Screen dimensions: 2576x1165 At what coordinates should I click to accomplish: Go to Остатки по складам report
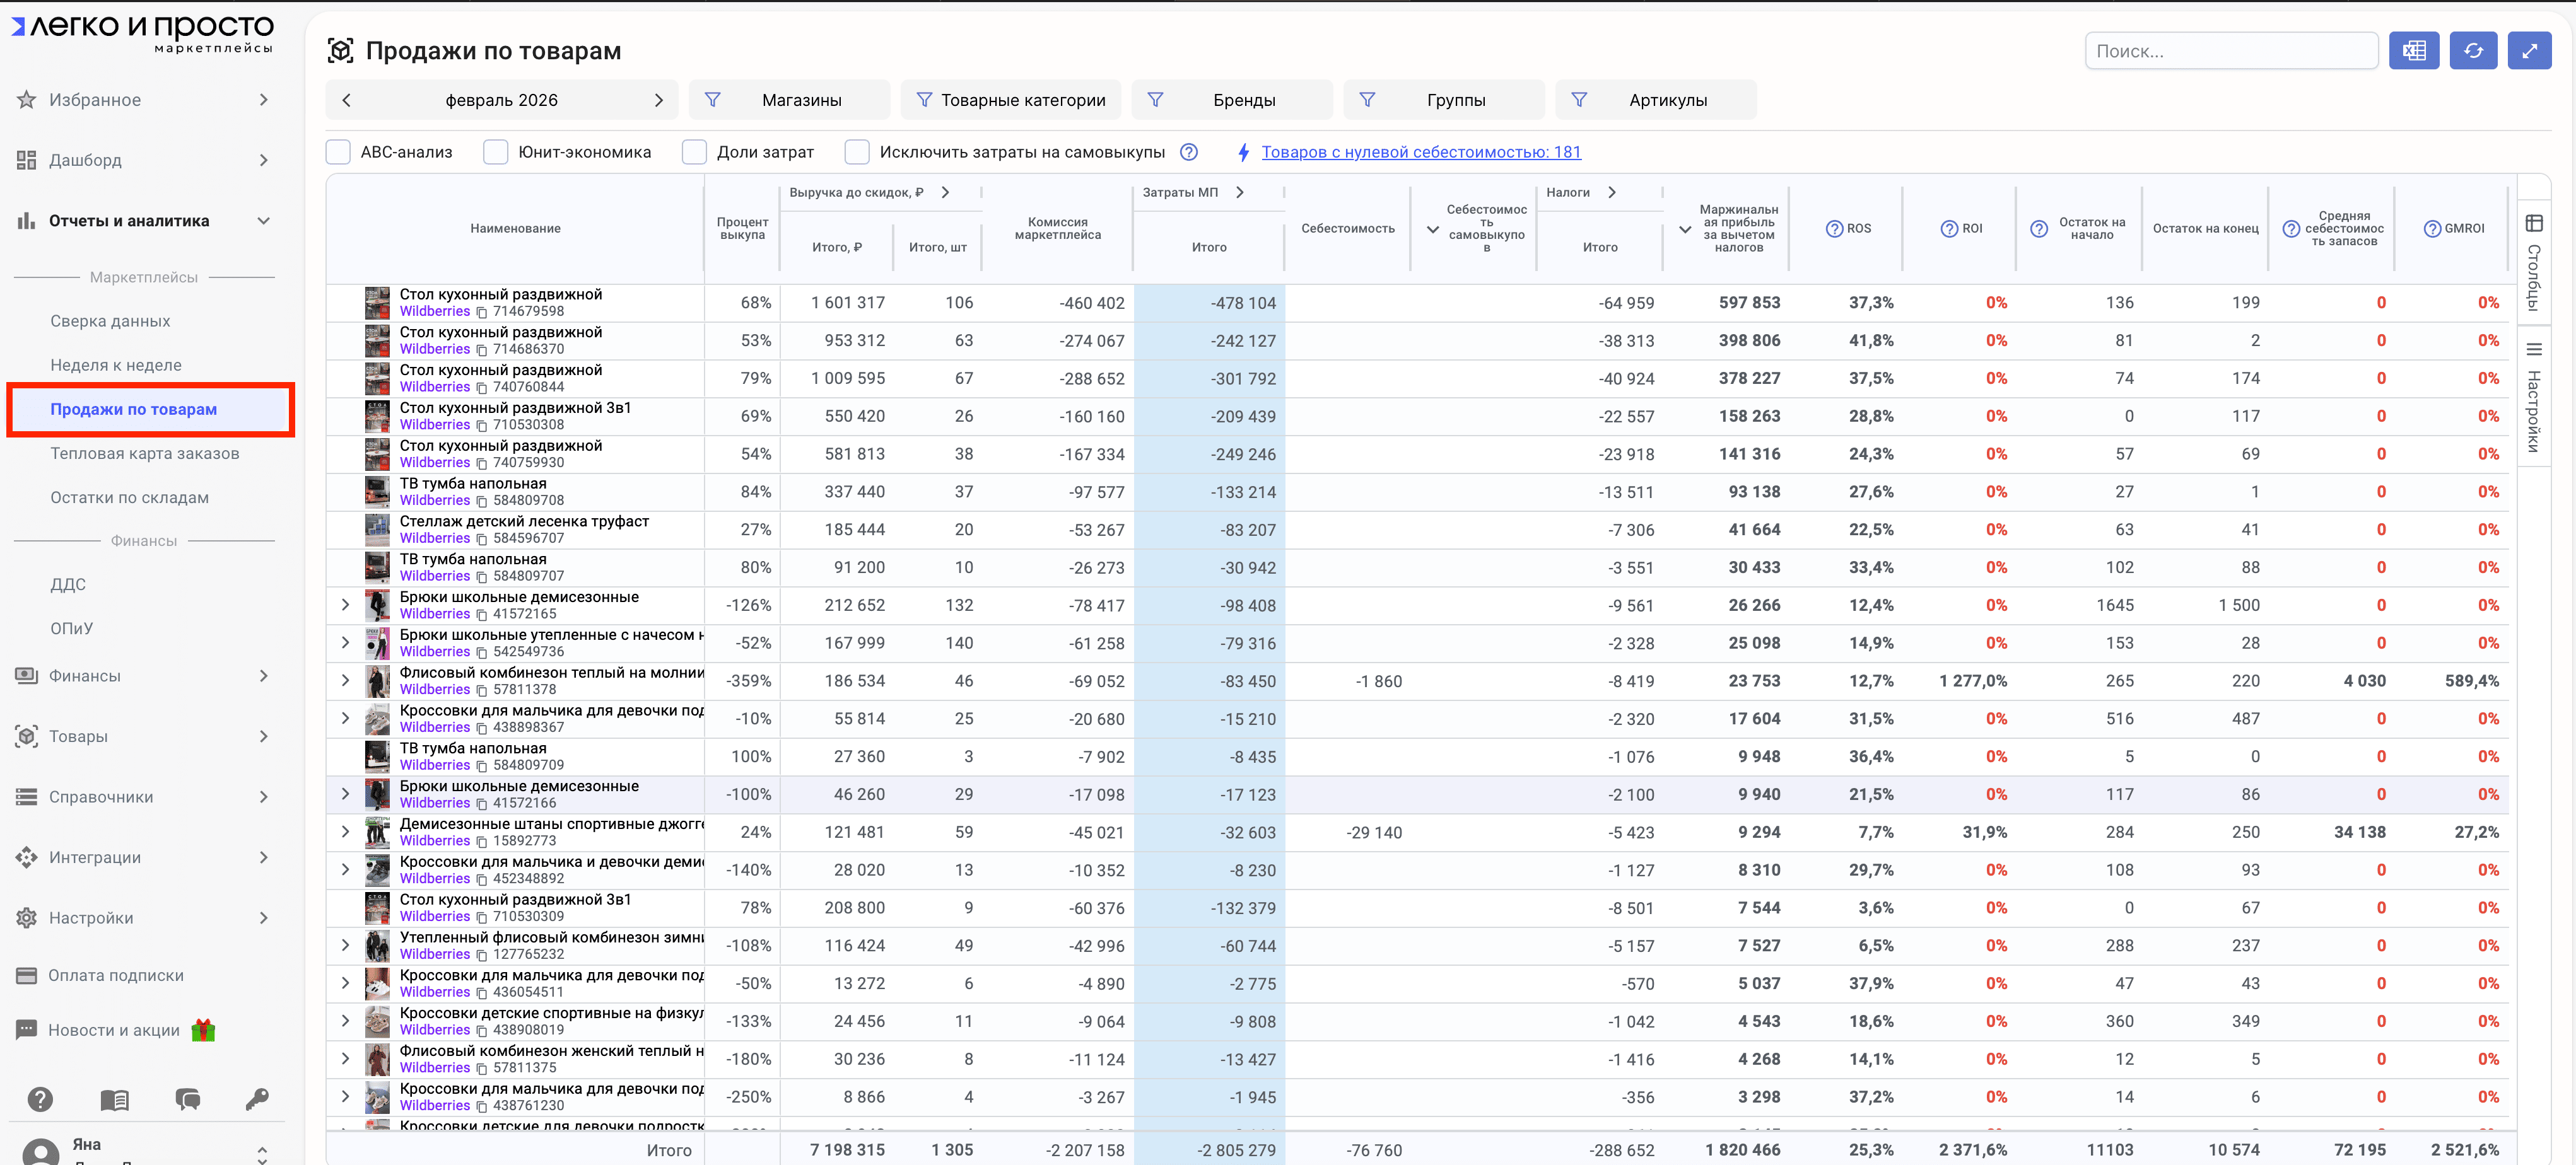click(130, 497)
